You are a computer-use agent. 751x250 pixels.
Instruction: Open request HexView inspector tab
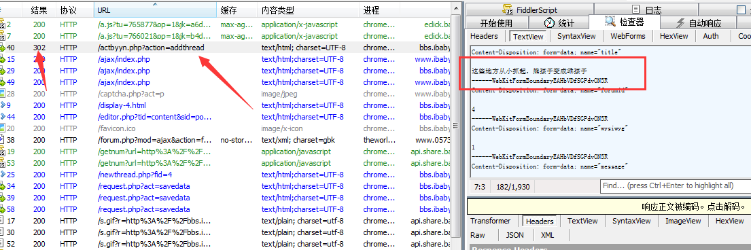[x=674, y=36]
